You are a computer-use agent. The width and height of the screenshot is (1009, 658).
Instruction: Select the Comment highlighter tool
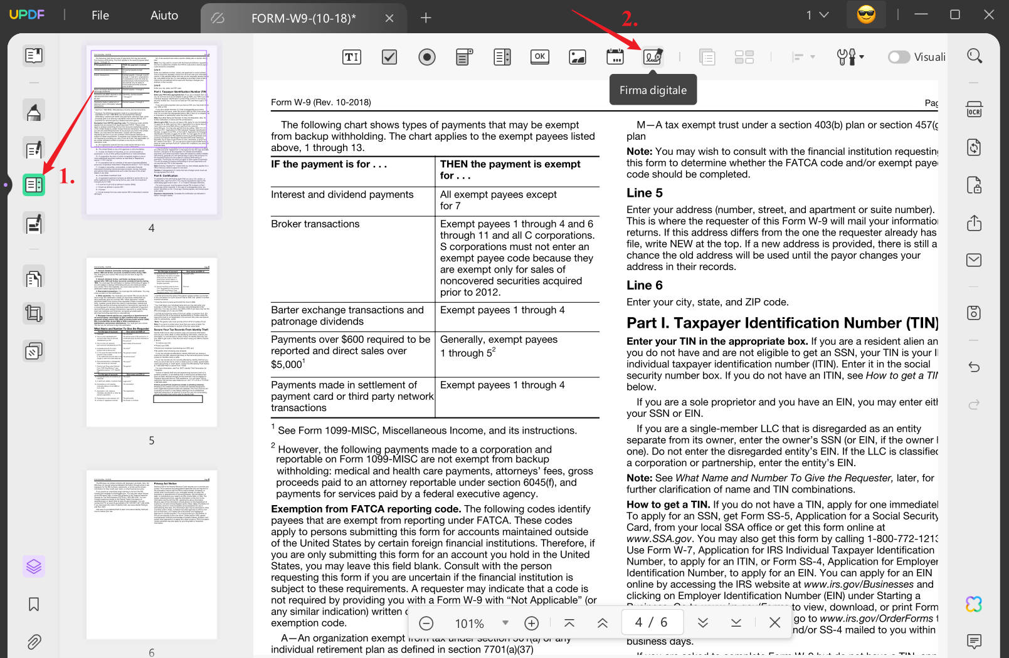tap(34, 111)
